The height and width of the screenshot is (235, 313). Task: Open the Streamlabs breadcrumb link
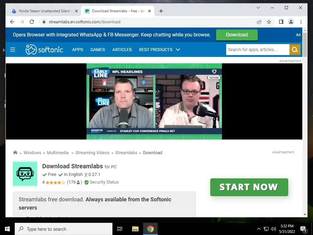click(x=126, y=153)
